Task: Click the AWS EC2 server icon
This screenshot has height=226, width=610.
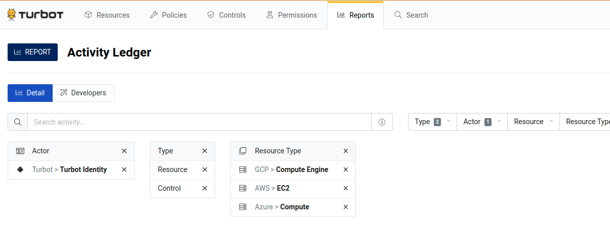Action: point(242,188)
